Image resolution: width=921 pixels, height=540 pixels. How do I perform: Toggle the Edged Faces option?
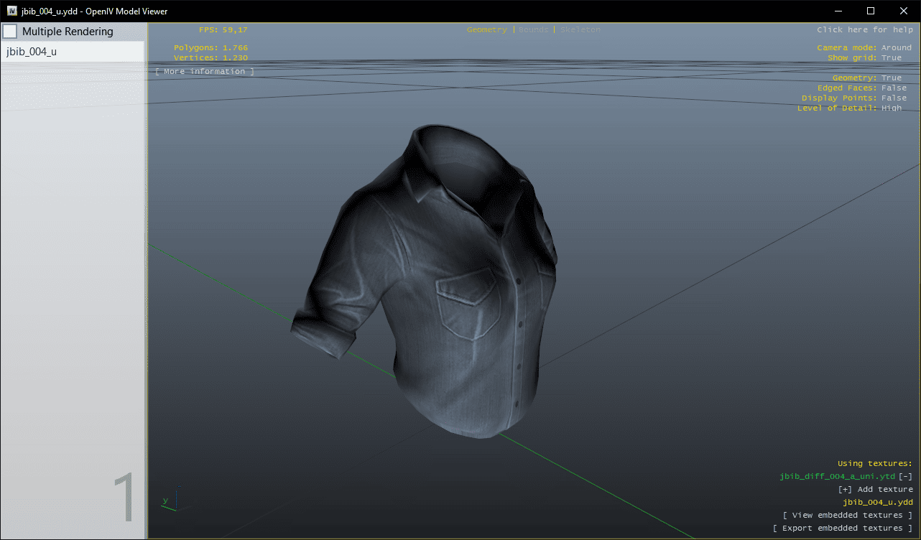[x=894, y=88]
